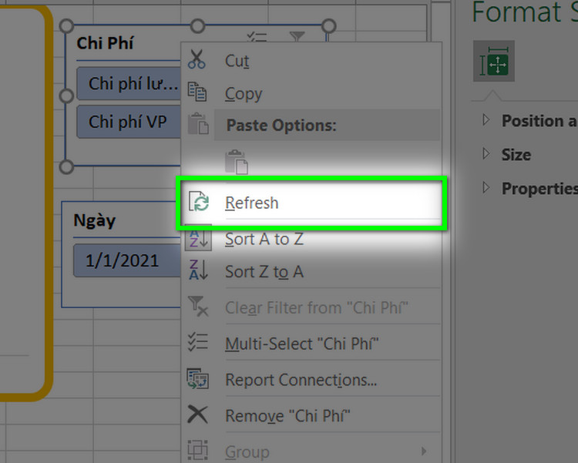Select the Chi phí lư... slicer button
This screenshot has width=578, height=463.
(129, 83)
